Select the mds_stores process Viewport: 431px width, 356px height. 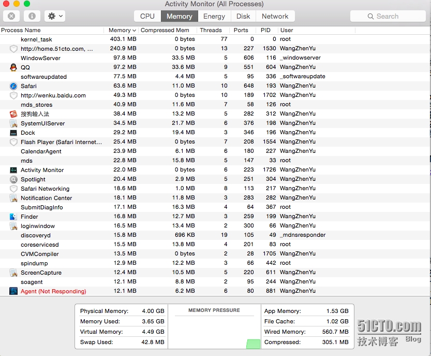pyautogui.click(x=214, y=104)
